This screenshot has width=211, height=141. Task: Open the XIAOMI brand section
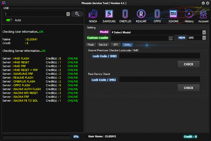click(x=173, y=16)
